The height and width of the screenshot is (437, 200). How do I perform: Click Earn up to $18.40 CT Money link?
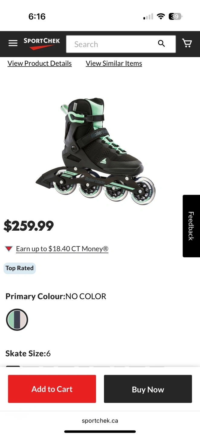(62, 249)
